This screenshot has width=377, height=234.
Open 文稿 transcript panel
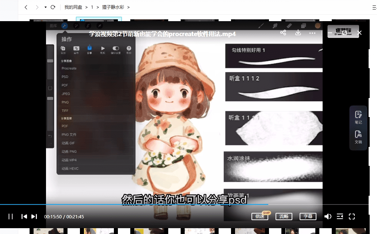coord(358,137)
